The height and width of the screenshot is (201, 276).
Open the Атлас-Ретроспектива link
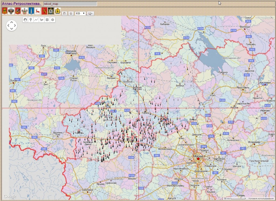[x=22, y=4]
